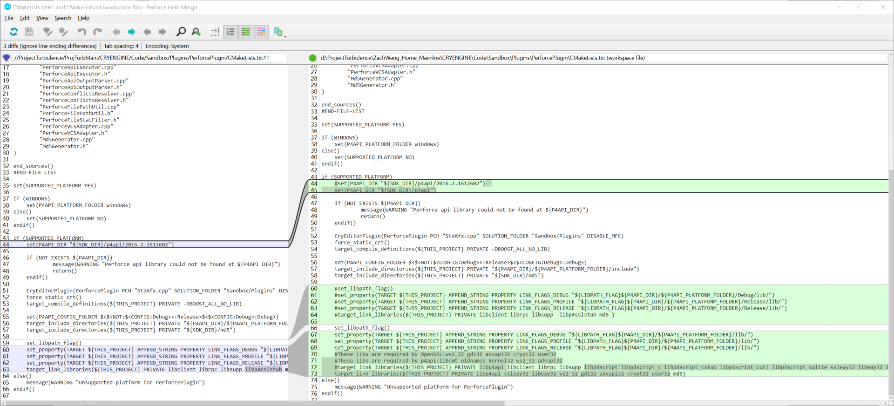Image resolution: width=894 pixels, height=406 pixels.
Task: Toggle line numbers display
Action: click(x=230, y=32)
